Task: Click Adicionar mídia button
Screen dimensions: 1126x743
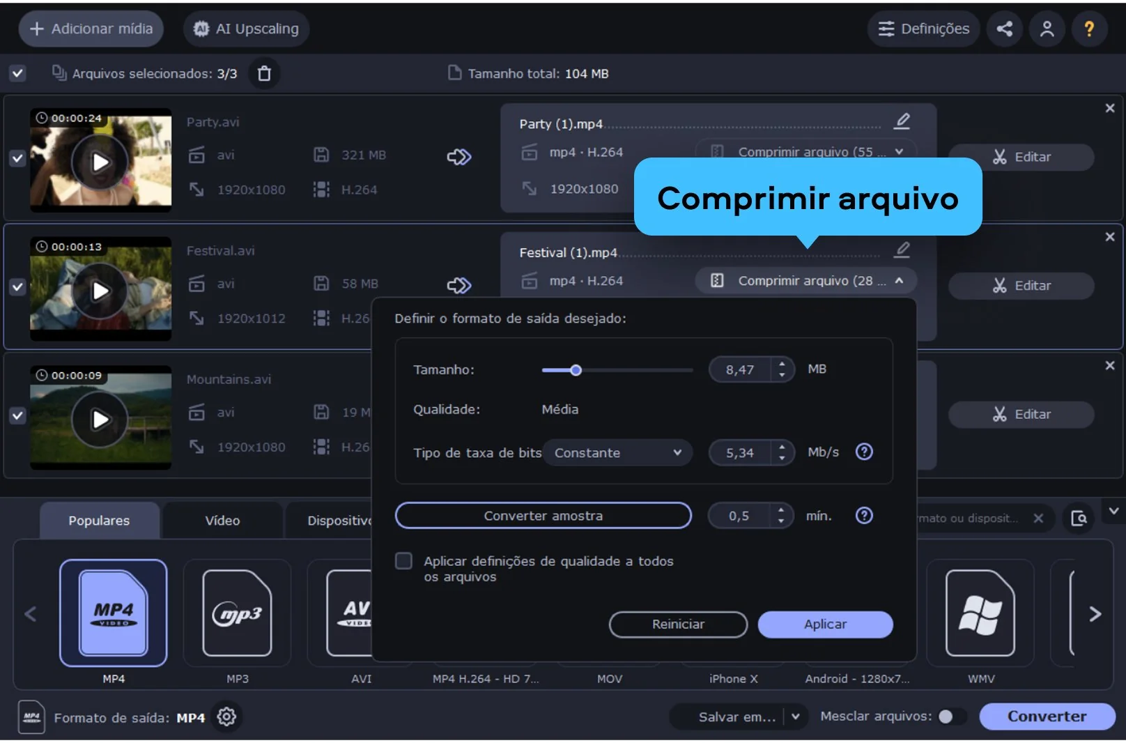Action: click(91, 29)
